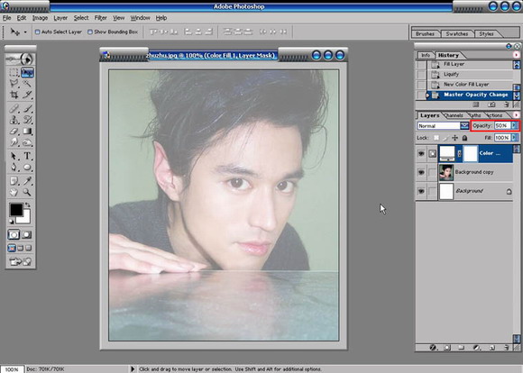Open the blend mode Normal dropdown
Viewport: 523px width, 373px height.
[x=464, y=125]
